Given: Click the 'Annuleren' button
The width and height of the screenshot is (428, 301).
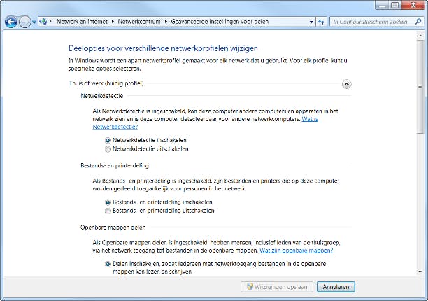Looking at the screenshot, I should point(336,287).
